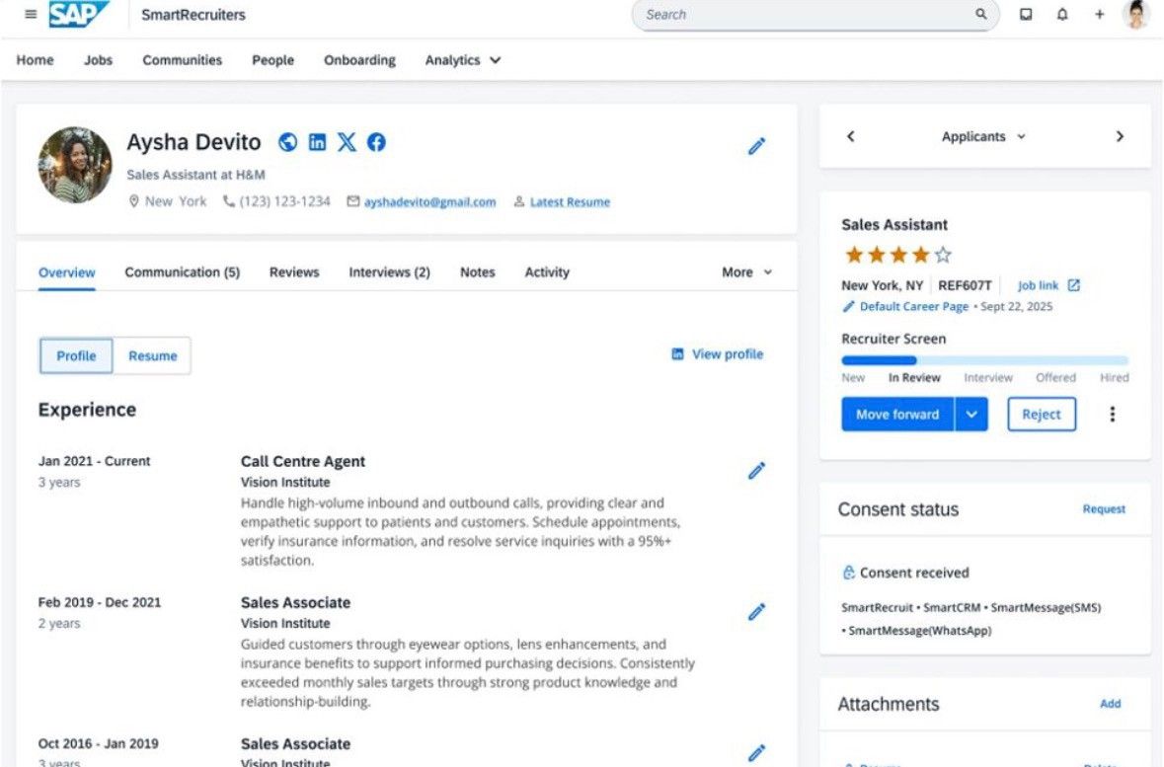Select the Resume toggle button
Screen dimensions: 1164x767
(x=152, y=355)
